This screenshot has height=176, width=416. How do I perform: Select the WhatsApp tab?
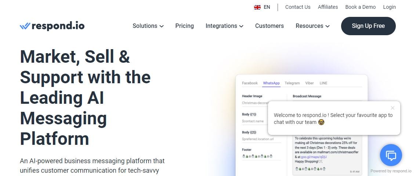271,83
